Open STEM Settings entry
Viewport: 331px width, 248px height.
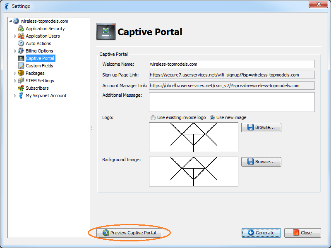(40, 81)
